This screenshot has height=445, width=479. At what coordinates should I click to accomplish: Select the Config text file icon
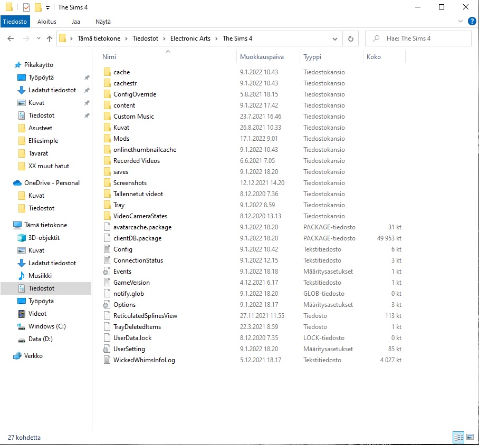[x=107, y=249]
